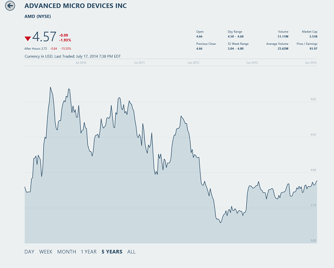Click the AMD (NYSE) ticker label
334x268 pixels.
point(38,16)
